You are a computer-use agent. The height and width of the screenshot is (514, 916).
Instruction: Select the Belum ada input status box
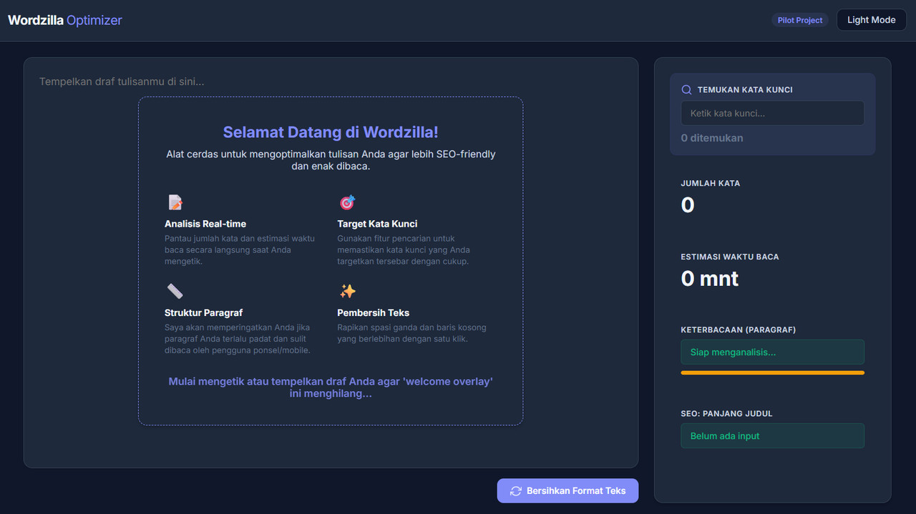coord(772,436)
